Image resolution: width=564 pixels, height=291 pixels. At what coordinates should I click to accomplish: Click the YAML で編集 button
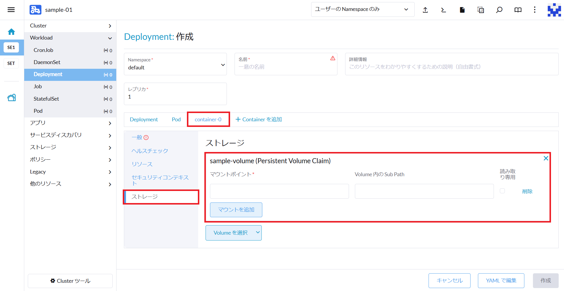point(501,280)
